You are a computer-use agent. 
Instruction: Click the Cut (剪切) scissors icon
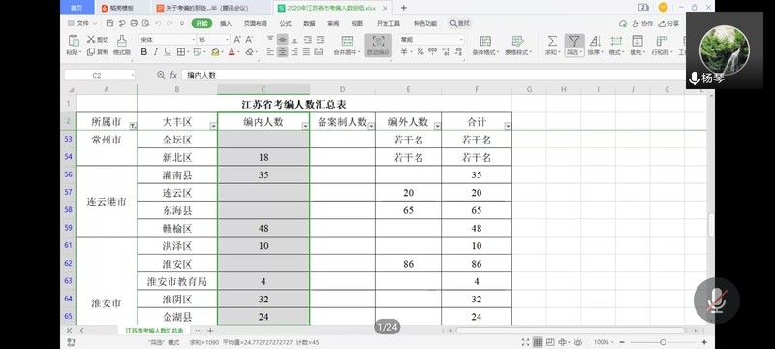[91, 39]
